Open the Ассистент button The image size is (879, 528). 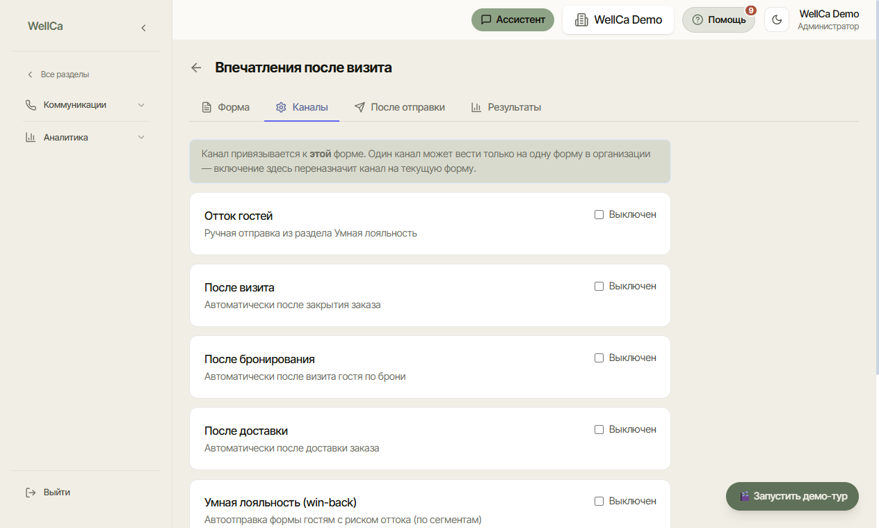click(513, 19)
